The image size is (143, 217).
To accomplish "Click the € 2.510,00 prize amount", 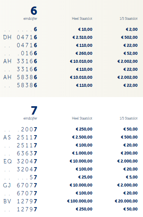I will 82,37.
